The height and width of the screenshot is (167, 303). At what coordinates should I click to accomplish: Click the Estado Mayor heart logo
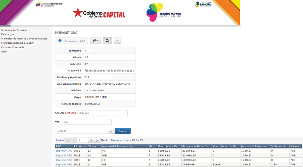(x=164, y=12)
